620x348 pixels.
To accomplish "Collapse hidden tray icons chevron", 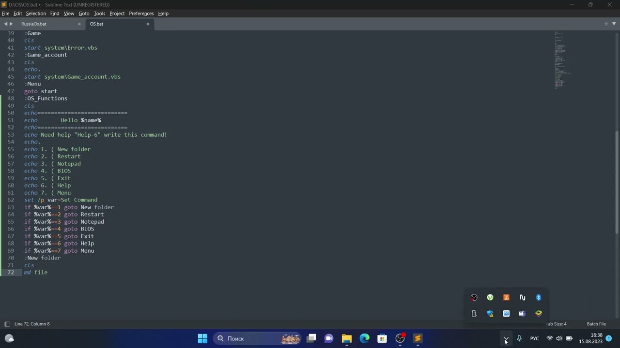I will [x=506, y=338].
